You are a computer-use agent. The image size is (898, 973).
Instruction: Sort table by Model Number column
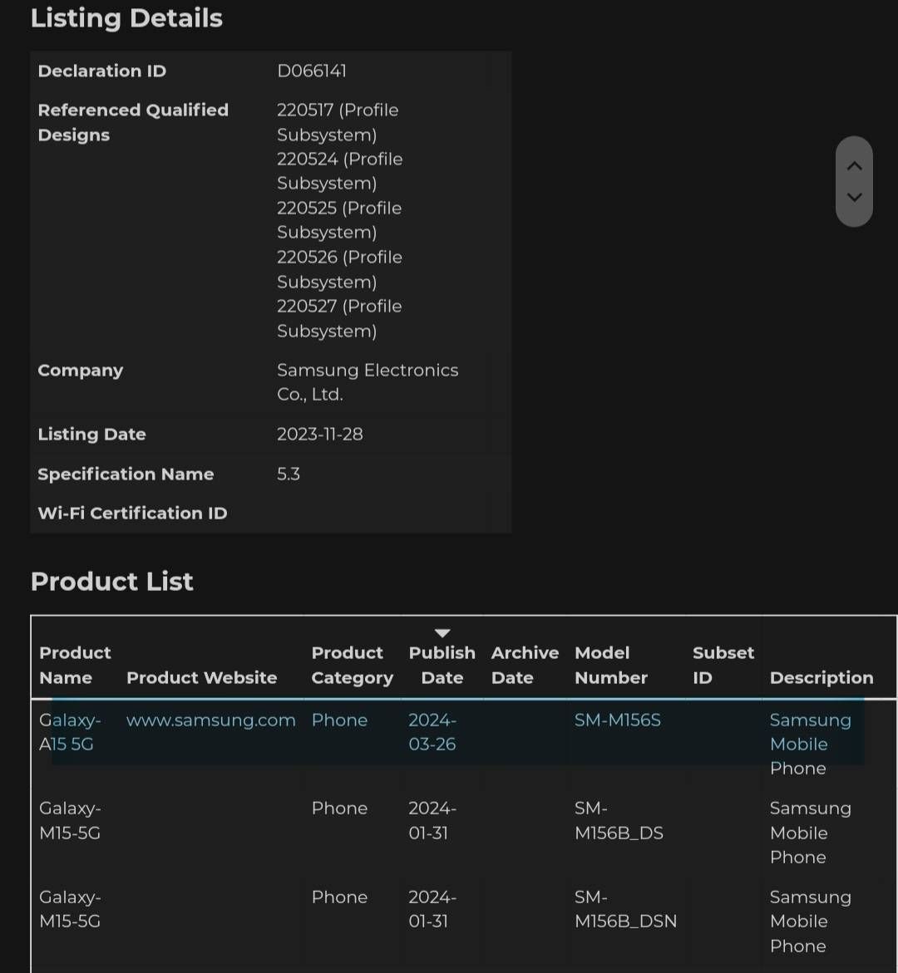pos(611,665)
